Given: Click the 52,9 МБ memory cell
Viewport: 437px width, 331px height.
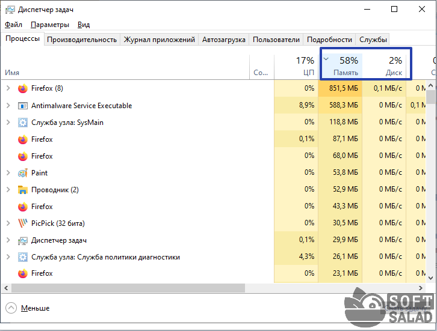Looking at the screenshot, I should point(340,189).
